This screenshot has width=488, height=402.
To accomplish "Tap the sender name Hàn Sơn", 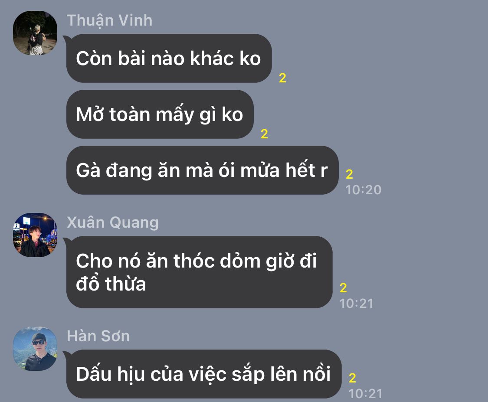I will coord(98,337).
